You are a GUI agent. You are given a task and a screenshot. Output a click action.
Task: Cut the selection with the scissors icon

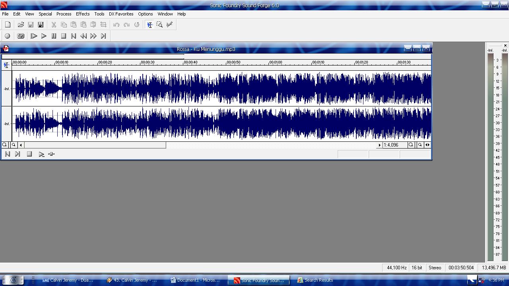[54, 25]
